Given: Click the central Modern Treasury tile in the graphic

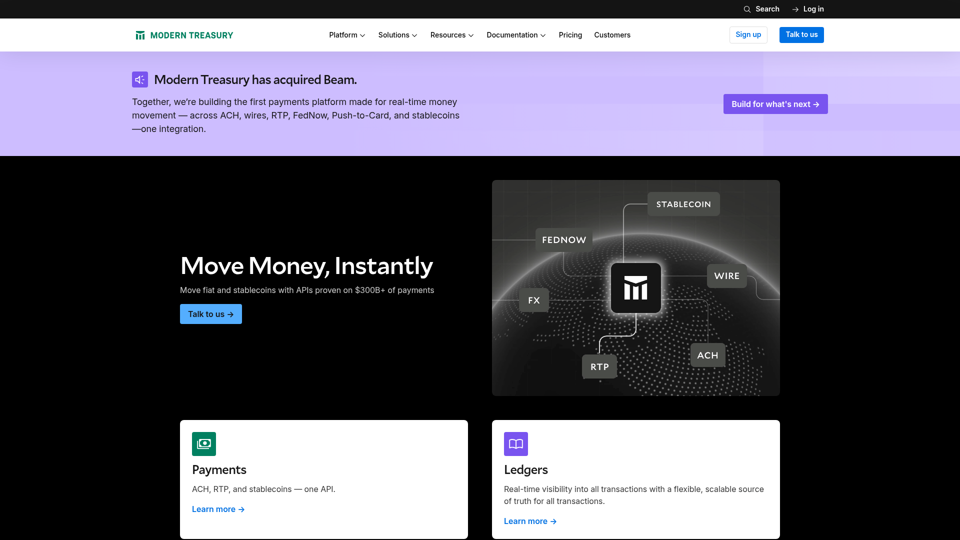Looking at the screenshot, I should tap(636, 288).
